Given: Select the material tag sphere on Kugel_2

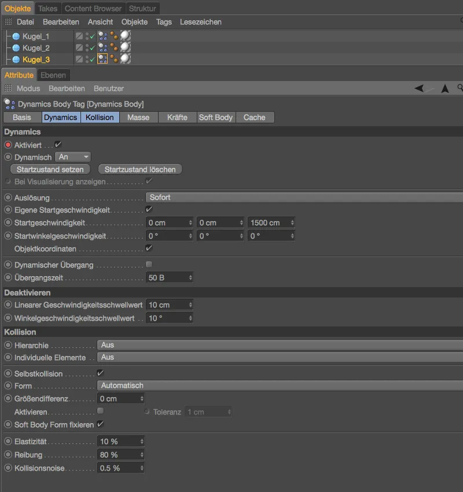Looking at the screenshot, I should tap(125, 47).
